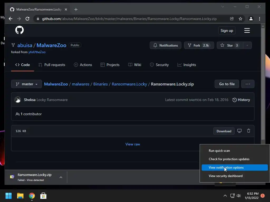The height and width of the screenshot is (202, 270).
Task: Open a new browser tab
Action: pos(76,9)
